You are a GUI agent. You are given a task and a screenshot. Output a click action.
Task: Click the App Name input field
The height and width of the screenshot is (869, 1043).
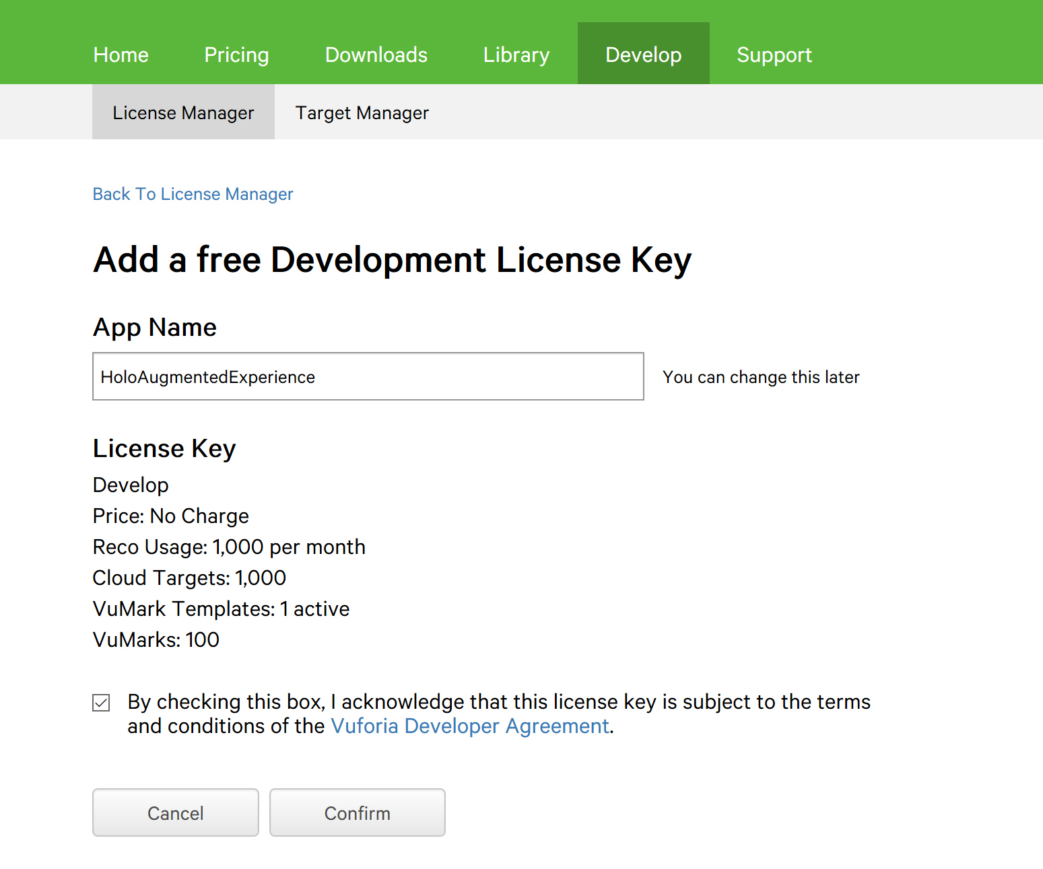368,376
